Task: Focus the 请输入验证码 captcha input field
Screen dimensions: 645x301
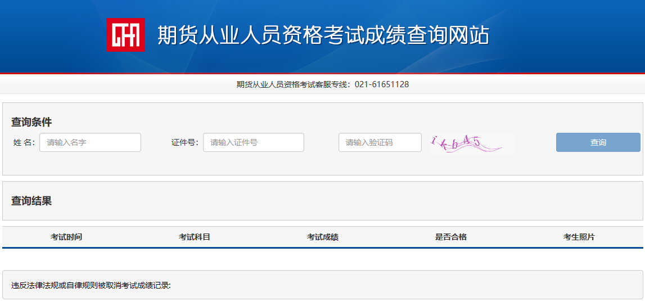Action: (x=380, y=142)
